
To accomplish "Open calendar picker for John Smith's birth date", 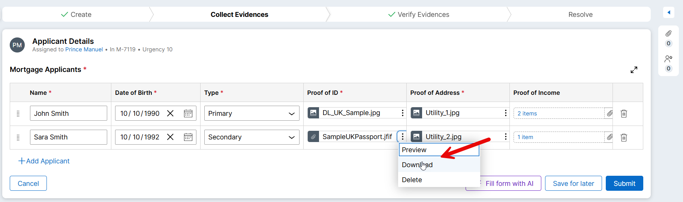I will [188, 114].
